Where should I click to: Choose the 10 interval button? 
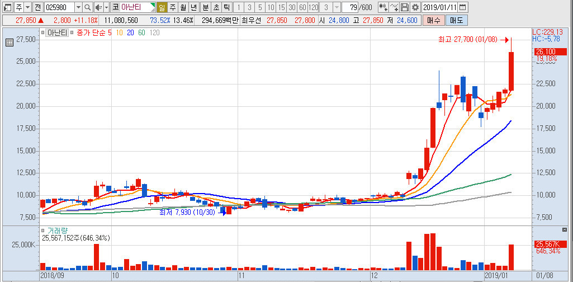click(271, 7)
